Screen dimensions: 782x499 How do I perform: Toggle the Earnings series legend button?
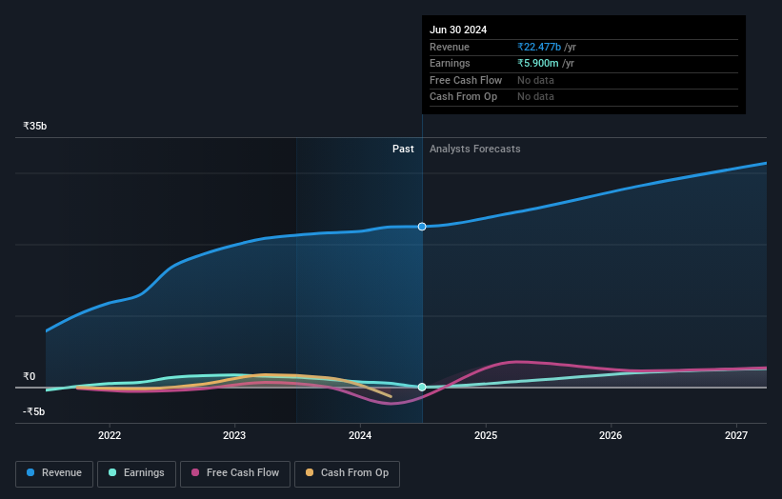[x=136, y=473]
